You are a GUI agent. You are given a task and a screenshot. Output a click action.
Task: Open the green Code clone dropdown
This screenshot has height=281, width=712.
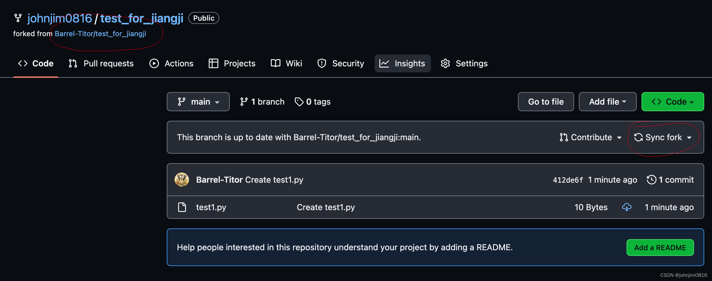coord(673,102)
